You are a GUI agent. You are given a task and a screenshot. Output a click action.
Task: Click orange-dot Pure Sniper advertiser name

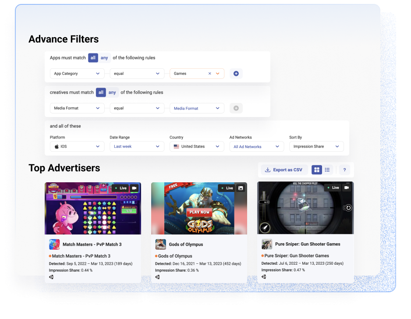pyautogui.click(x=297, y=255)
